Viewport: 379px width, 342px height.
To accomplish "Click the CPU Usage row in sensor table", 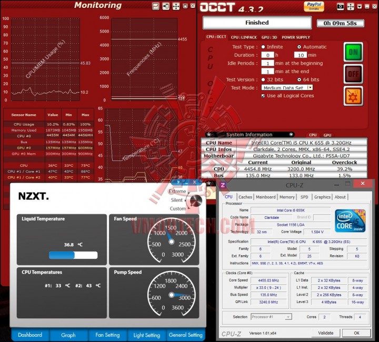I will coord(48,124).
